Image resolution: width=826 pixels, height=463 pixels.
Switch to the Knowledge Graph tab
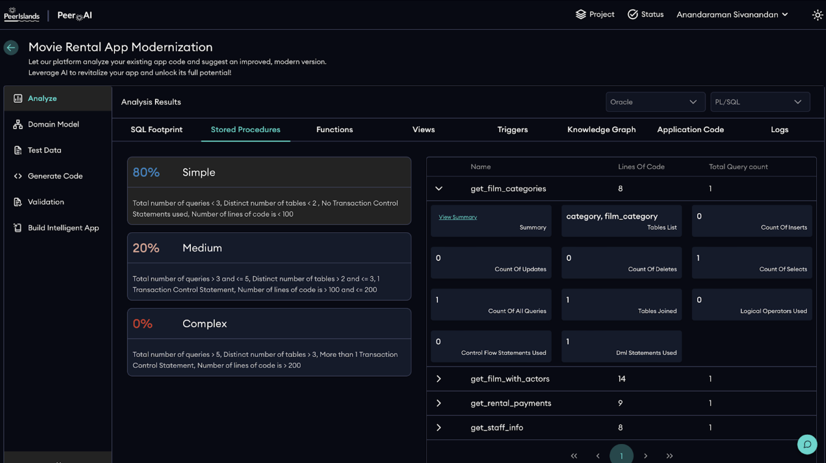(x=601, y=129)
